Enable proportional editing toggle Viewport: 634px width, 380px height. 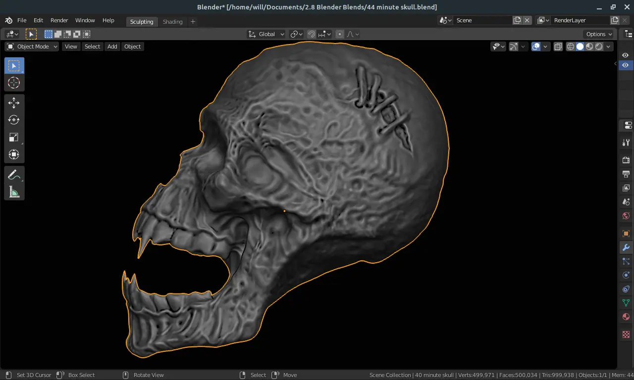tap(340, 34)
